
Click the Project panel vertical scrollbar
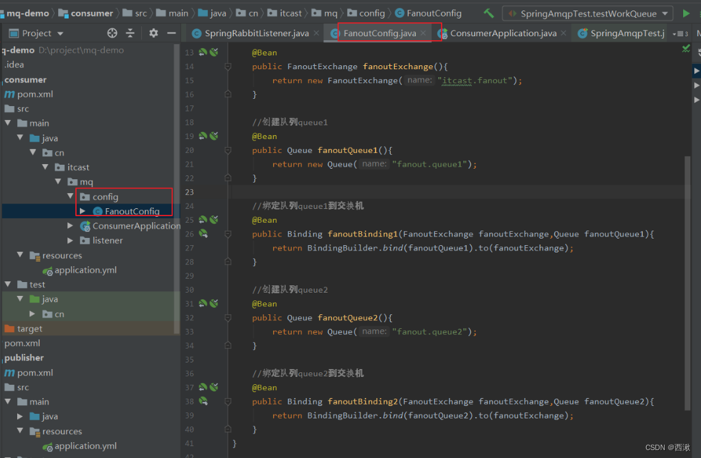click(x=177, y=189)
